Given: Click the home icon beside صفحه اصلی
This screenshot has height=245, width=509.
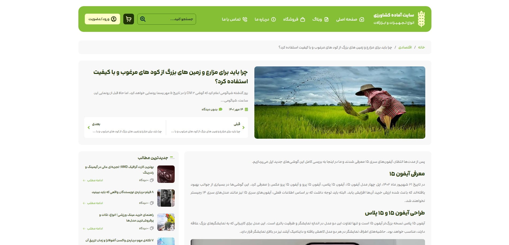Looking at the screenshot, I should click(x=362, y=19).
